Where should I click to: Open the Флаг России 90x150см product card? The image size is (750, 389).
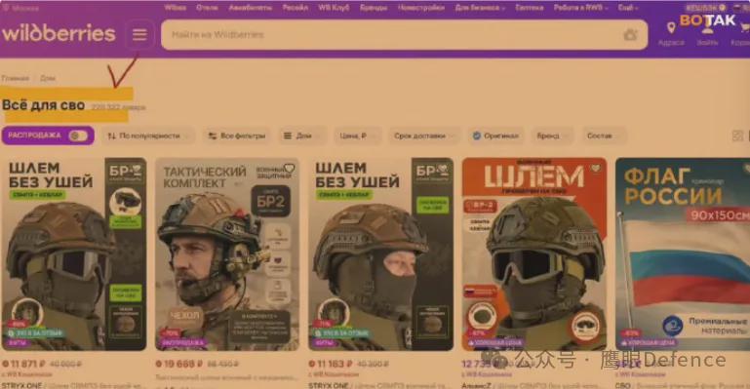pos(683,254)
